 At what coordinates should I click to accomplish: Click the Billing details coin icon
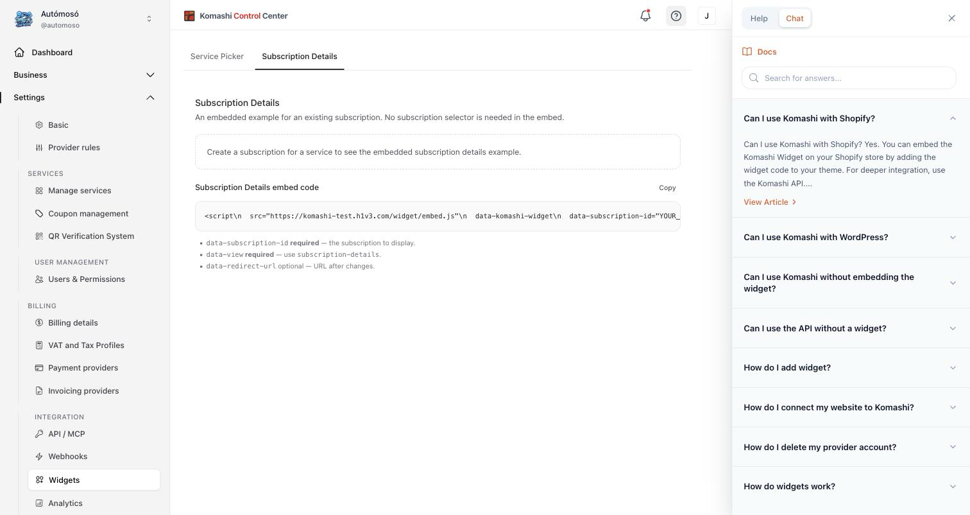coord(39,323)
